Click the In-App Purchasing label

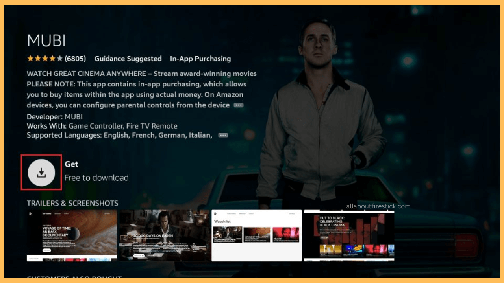pyautogui.click(x=200, y=59)
